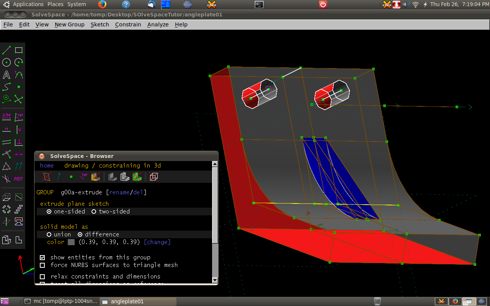Click the gray color swatch for the group
Image resolution: width=490 pixels, height=306 pixels.
tap(71, 242)
